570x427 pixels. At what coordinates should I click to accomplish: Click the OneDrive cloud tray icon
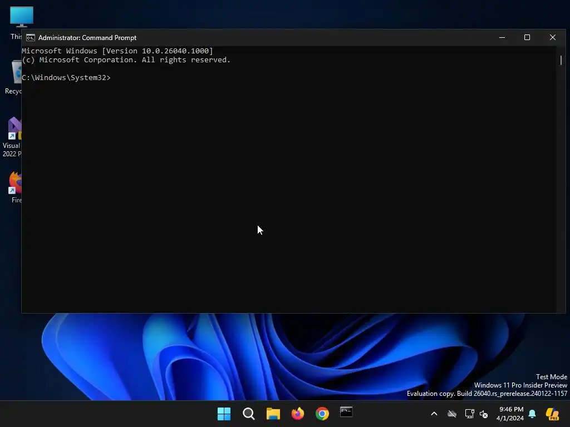point(452,414)
